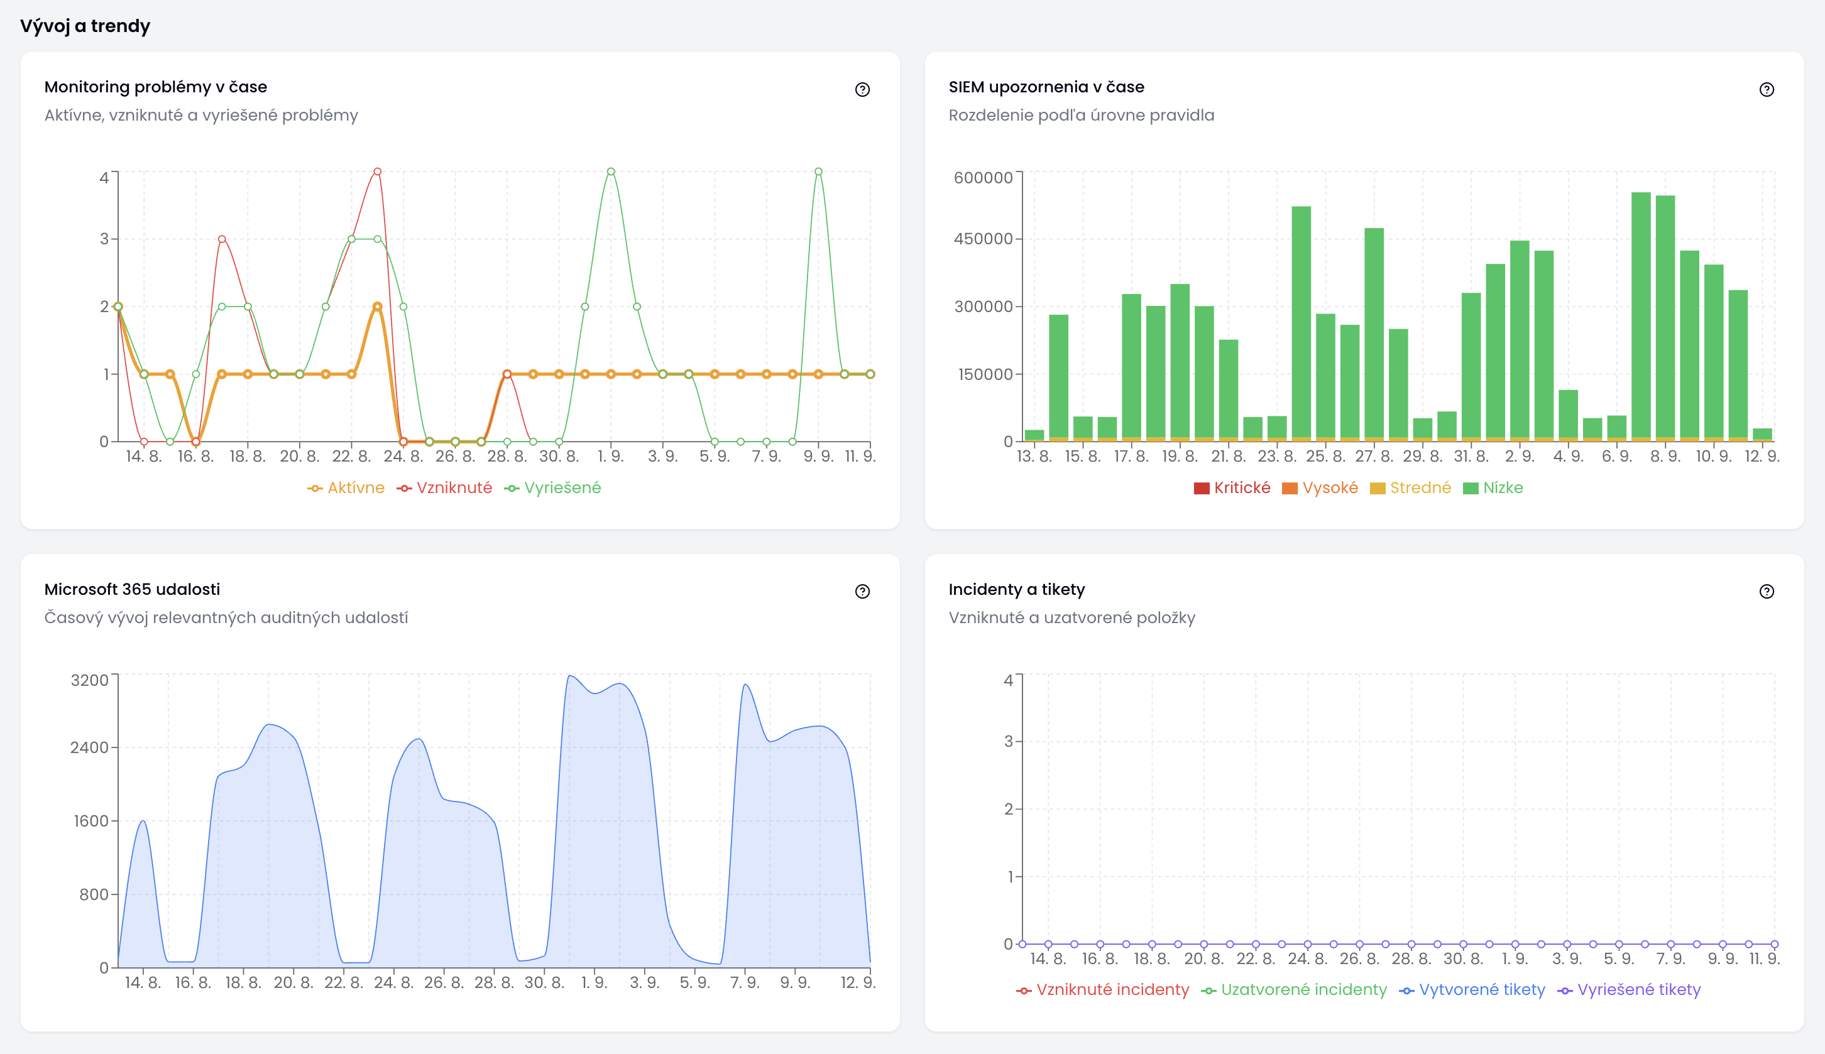Toggle the Aktívne legend series
The height and width of the screenshot is (1054, 1825).
(x=346, y=488)
